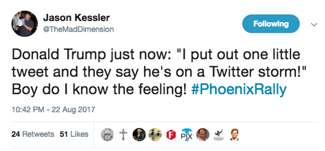Toggle the blue Following button
Image resolution: width=325 pixels, height=151 pixels.
pyautogui.click(x=271, y=24)
